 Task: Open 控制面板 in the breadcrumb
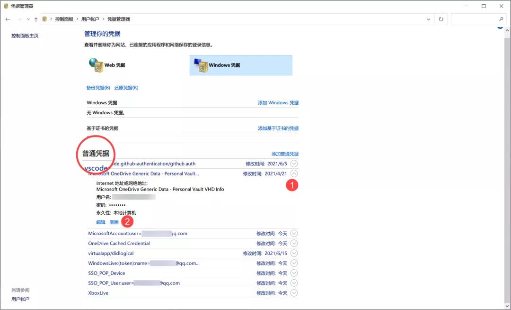click(64, 19)
